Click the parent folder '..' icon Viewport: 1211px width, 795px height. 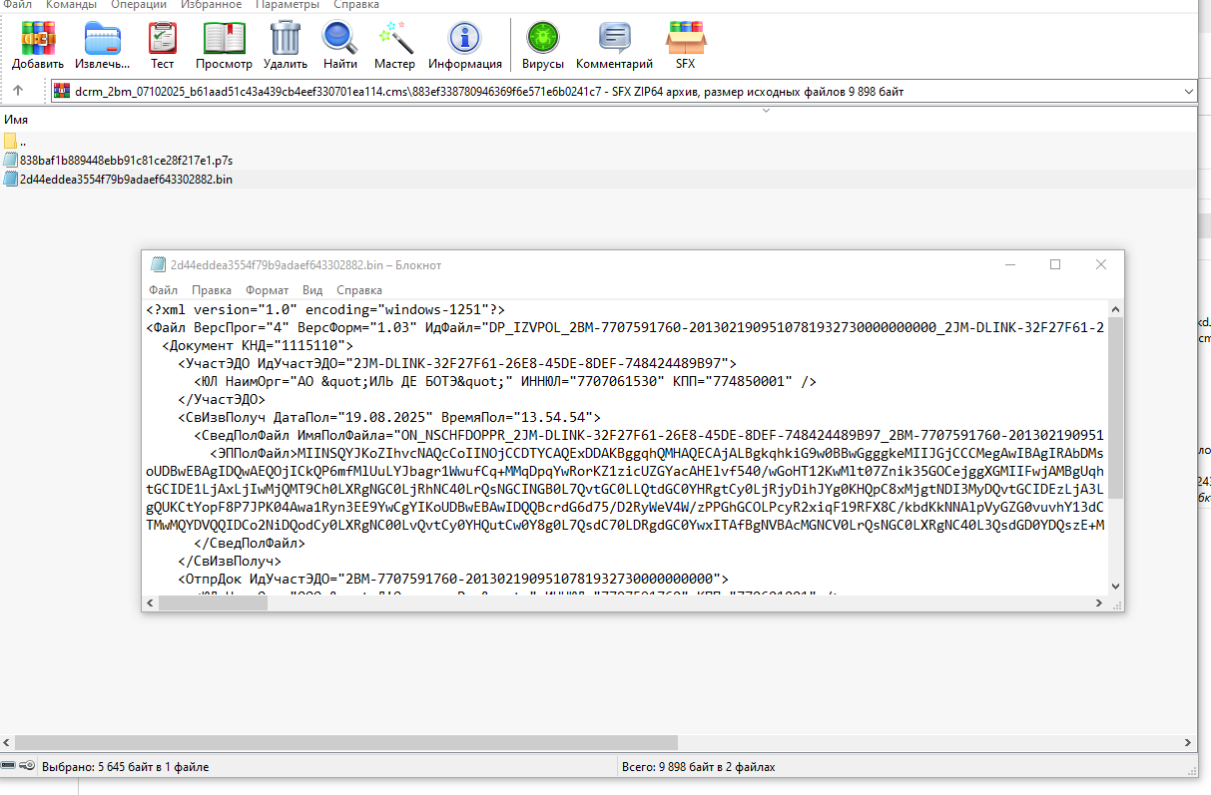click(10, 142)
